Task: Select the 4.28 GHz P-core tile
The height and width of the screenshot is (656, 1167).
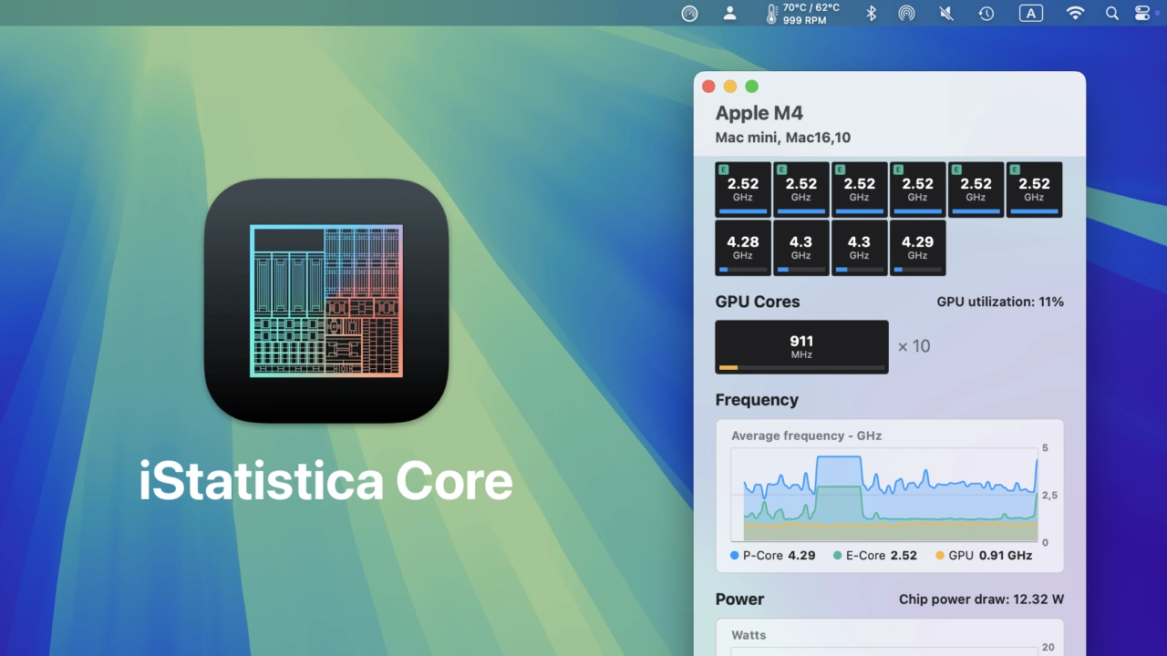Action: 743,247
